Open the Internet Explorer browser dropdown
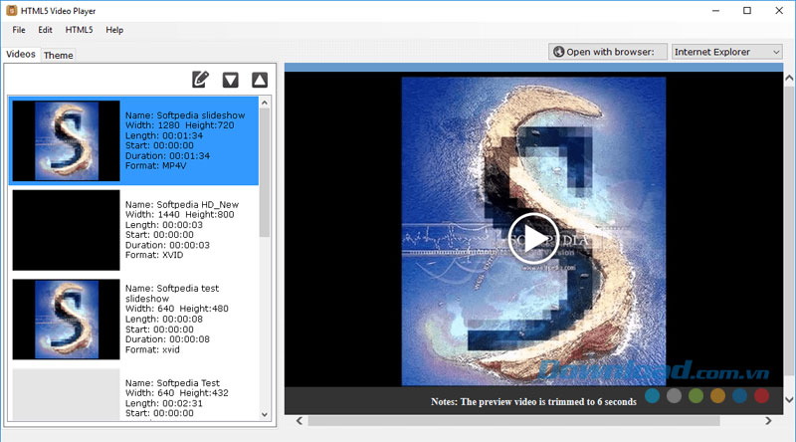The width and height of the screenshot is (796, 442). tap(727, 52)
